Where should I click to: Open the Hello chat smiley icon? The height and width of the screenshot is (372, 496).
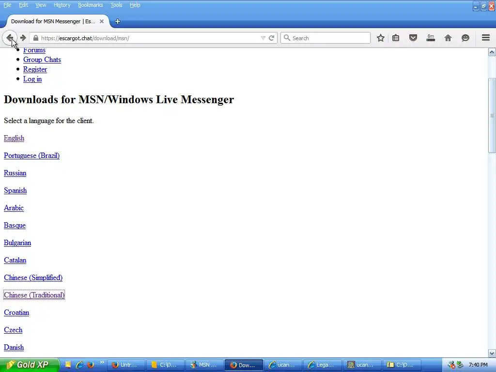pyautogui.click(x=465, y=38)
